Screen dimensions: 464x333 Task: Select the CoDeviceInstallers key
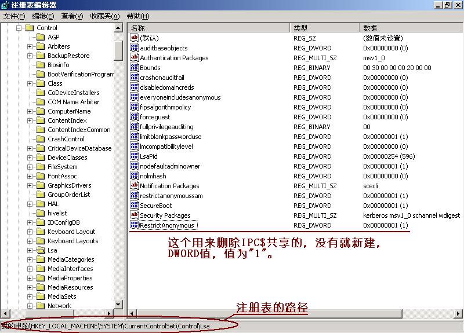tap(74, 93)
